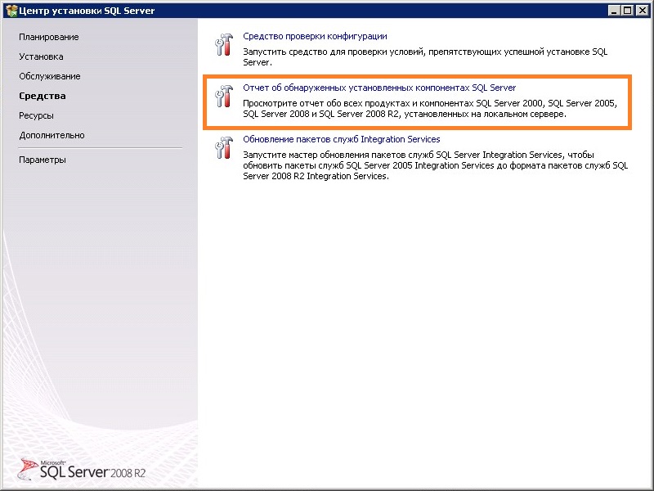Start Обновление пакетов служб Integration Services link
This screenshot has width=654, height=491.
(x=342, y=139)
